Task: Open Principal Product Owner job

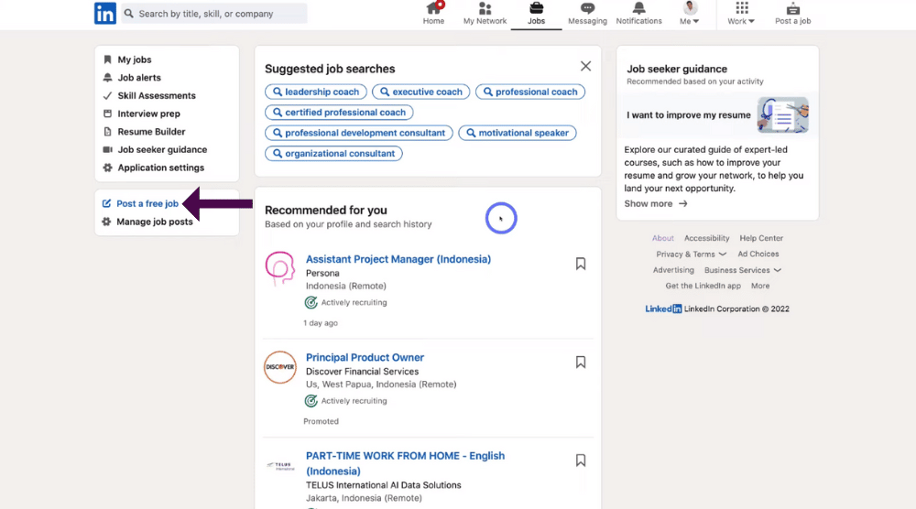Action: tap(365, 357)
